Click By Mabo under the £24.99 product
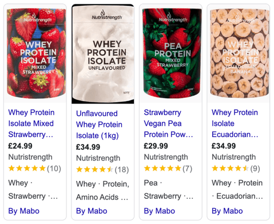 (24, 211)
